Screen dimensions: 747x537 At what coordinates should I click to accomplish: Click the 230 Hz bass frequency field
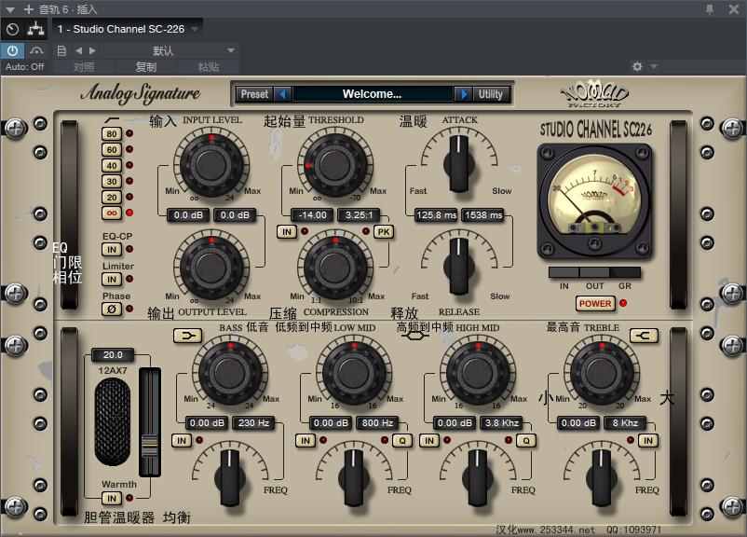pyautogui.click(x=253, y=423)
